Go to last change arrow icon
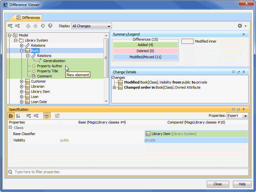Image resolution: width=256 pixels, height=192 pixels. click(50, 26)
